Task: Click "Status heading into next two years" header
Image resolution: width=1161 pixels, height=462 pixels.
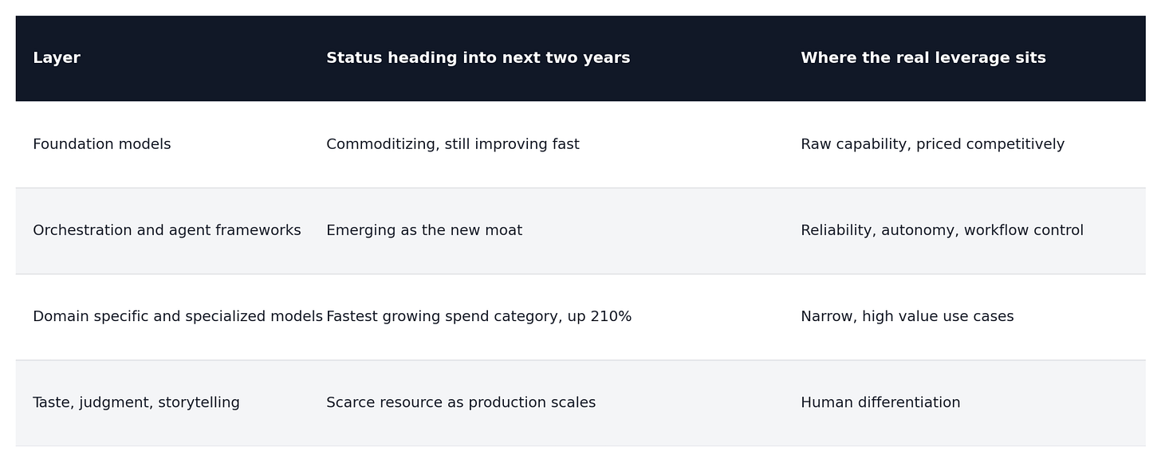Action: 478,58
